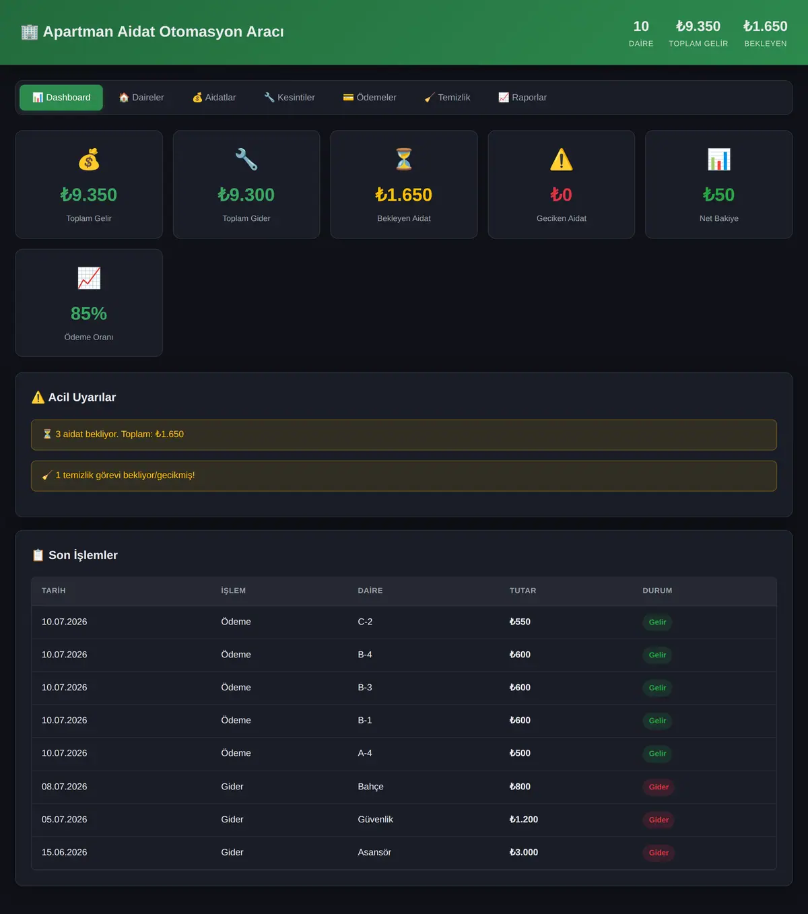Screen dimensions: 808x914
Task: Click the ₺1.200 amount in the Güvenlik row
Action: (524, 820)
